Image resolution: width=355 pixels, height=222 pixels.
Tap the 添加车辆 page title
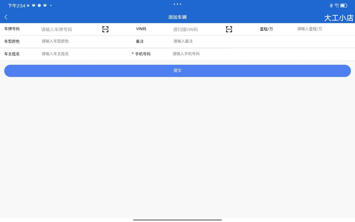177,17
